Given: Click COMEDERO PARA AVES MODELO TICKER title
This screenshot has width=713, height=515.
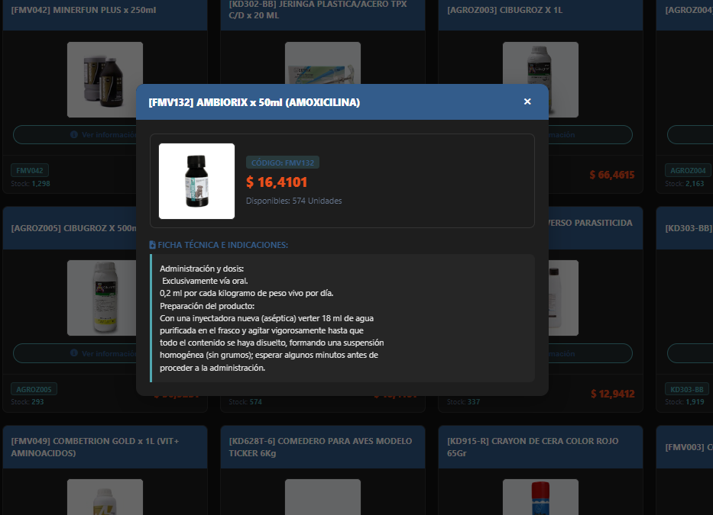Looking at the screenshot, I should coord(320,447).
